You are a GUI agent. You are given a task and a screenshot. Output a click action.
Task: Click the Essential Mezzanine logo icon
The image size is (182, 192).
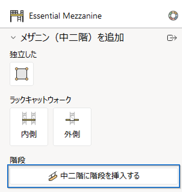coord(17,16)
